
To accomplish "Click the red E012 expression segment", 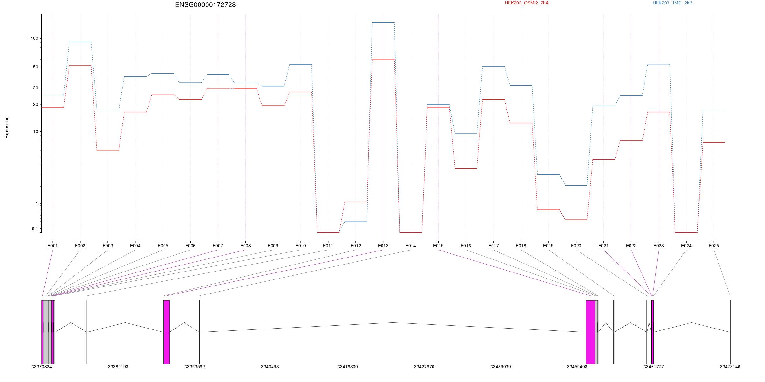I will tap(356, 202).
